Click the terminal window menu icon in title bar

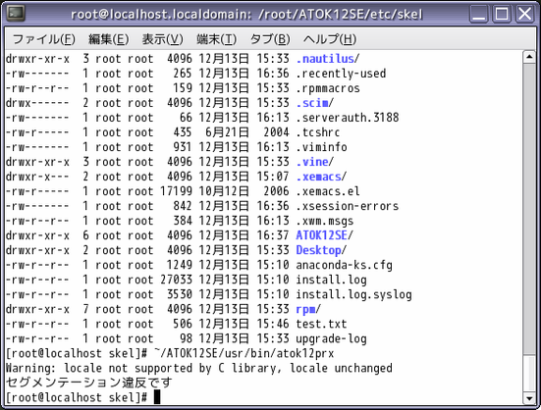click(x=16, y=14)
